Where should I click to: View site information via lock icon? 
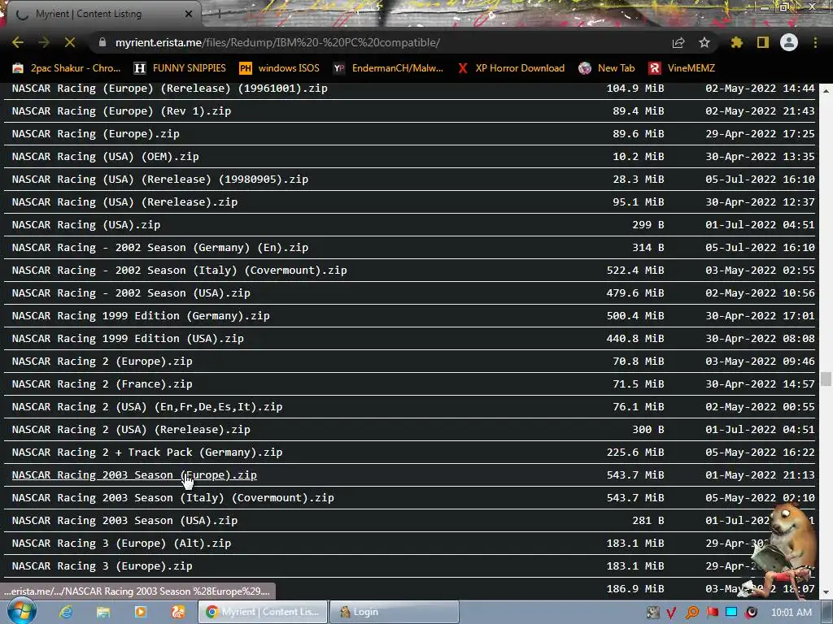pos(102,42)
